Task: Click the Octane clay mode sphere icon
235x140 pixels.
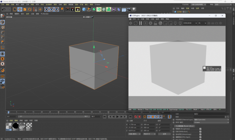Action: (x=160, y=23)
